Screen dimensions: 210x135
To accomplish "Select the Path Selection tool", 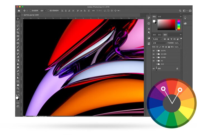I will point(18,78).
